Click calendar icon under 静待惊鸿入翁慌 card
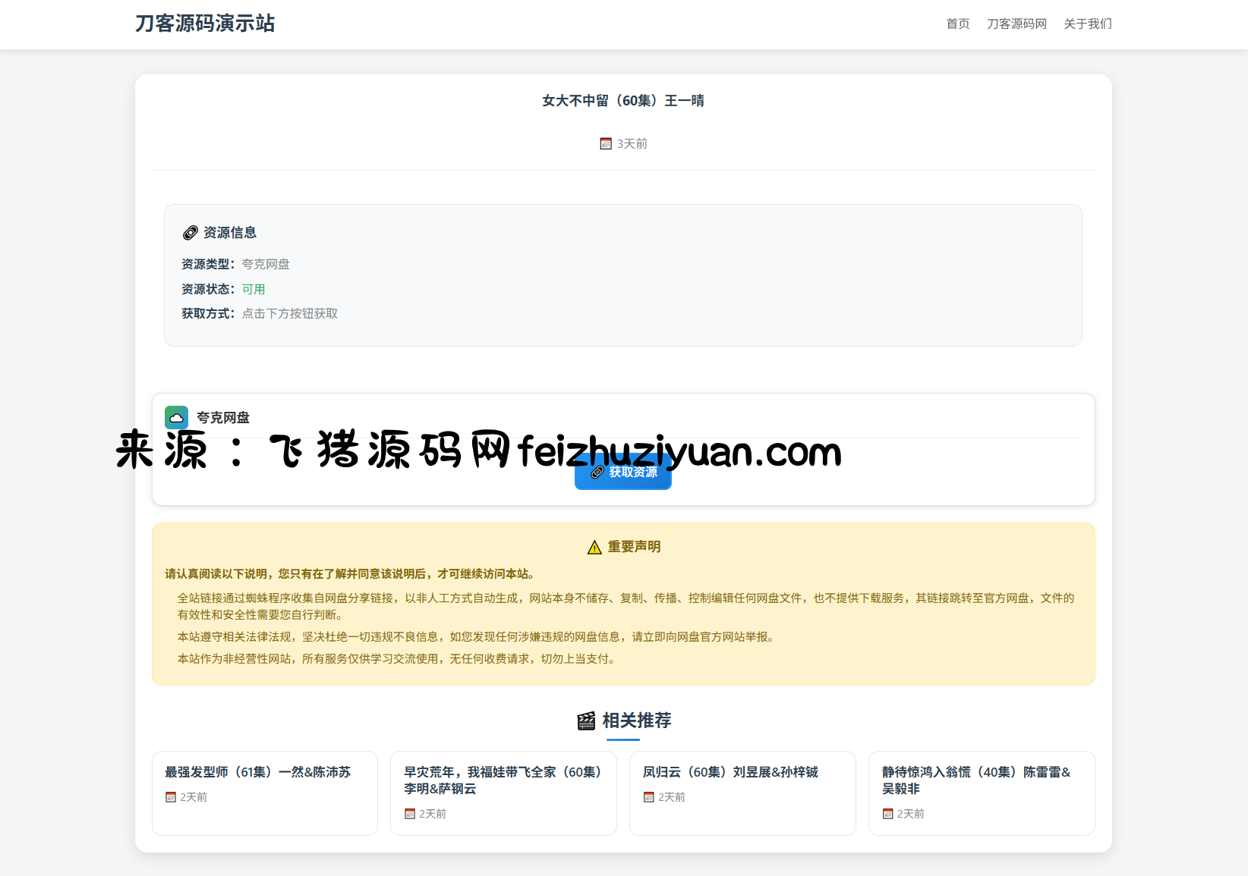 [887, 814]
